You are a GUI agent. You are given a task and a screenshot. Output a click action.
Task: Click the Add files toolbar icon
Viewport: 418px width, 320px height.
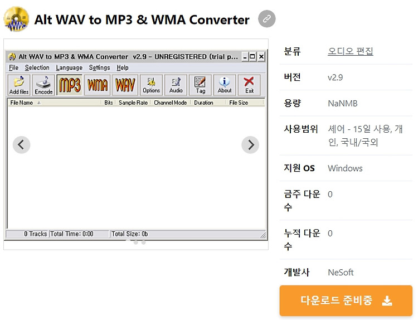point(19,85)
